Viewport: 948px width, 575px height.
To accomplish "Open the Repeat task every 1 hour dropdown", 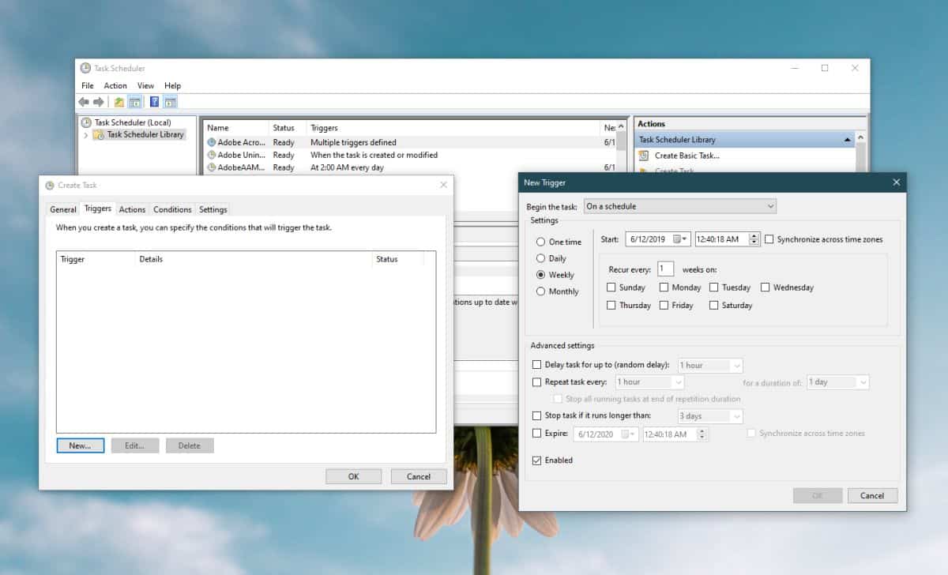I will [x=649, y=382].
